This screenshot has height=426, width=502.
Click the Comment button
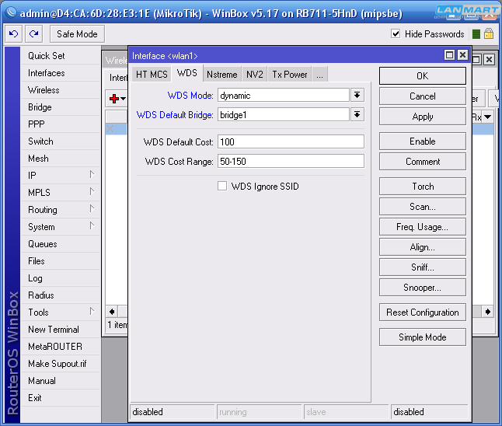pos(422,162)
